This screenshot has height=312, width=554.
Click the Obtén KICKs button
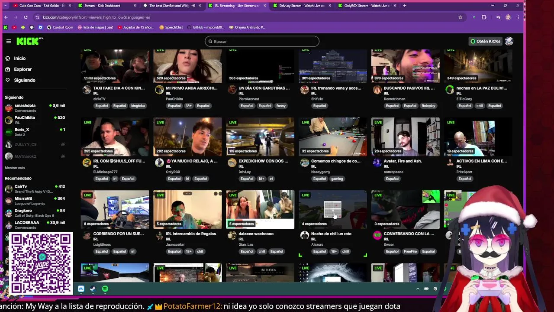point(486,41)
